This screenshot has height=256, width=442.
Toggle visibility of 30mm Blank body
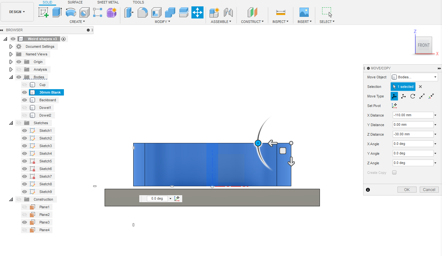(24, 92)
